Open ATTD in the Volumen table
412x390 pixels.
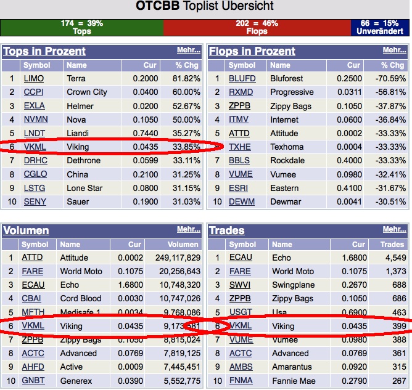[32, 258]
